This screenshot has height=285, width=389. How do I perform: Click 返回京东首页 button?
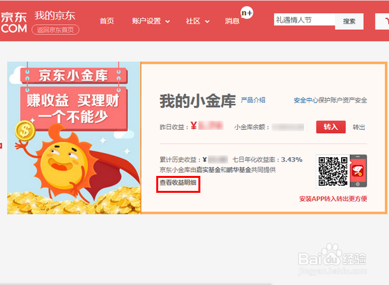(x=56, y=30)
